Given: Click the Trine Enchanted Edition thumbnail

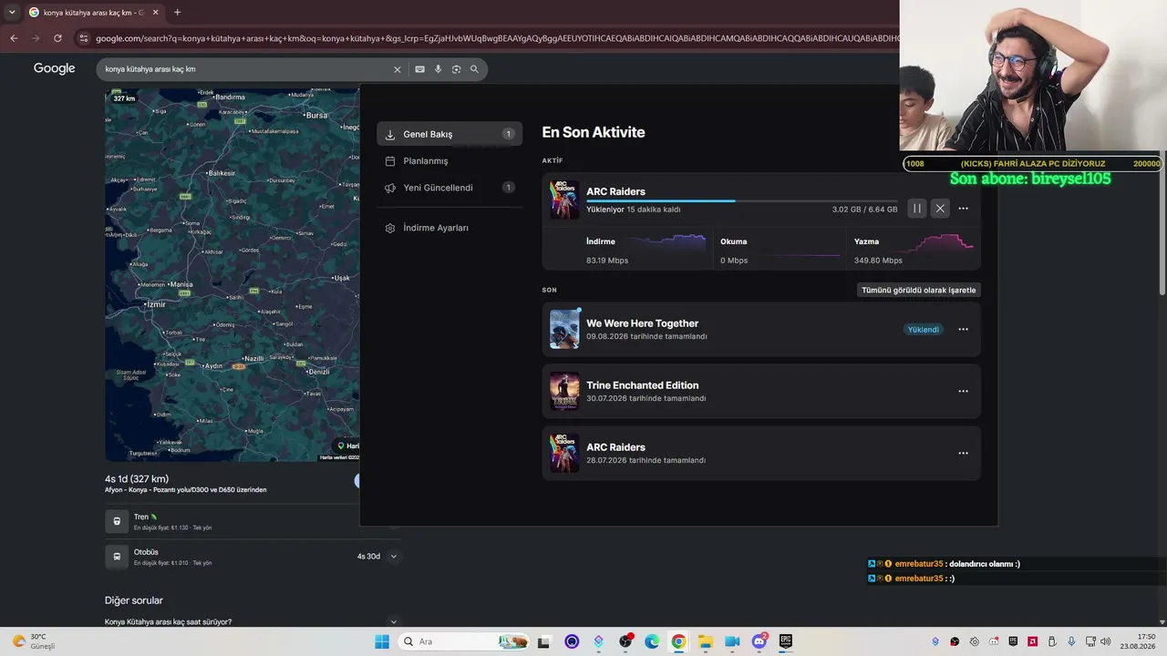Looking at the screenshot, I should click(564, 391).
